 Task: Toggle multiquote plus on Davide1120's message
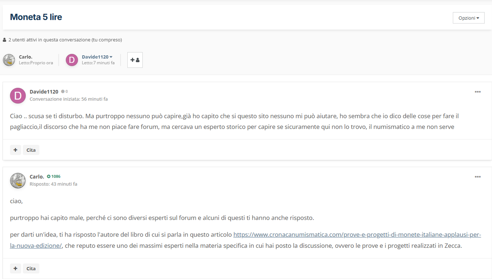(x=15, y=150)
